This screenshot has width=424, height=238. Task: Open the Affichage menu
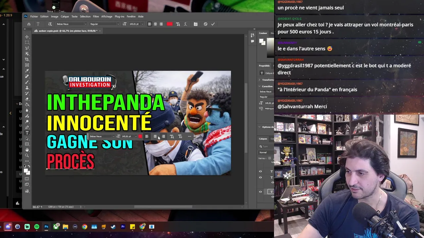point(107,17)
